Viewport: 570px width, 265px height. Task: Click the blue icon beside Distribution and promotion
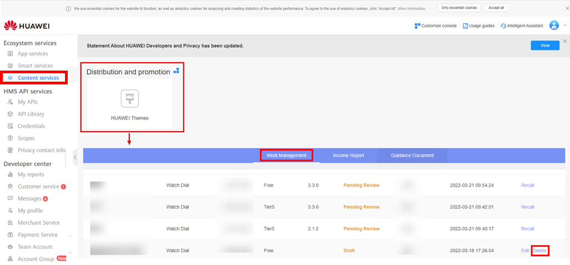pyautogui.click(x=176, y=71)
